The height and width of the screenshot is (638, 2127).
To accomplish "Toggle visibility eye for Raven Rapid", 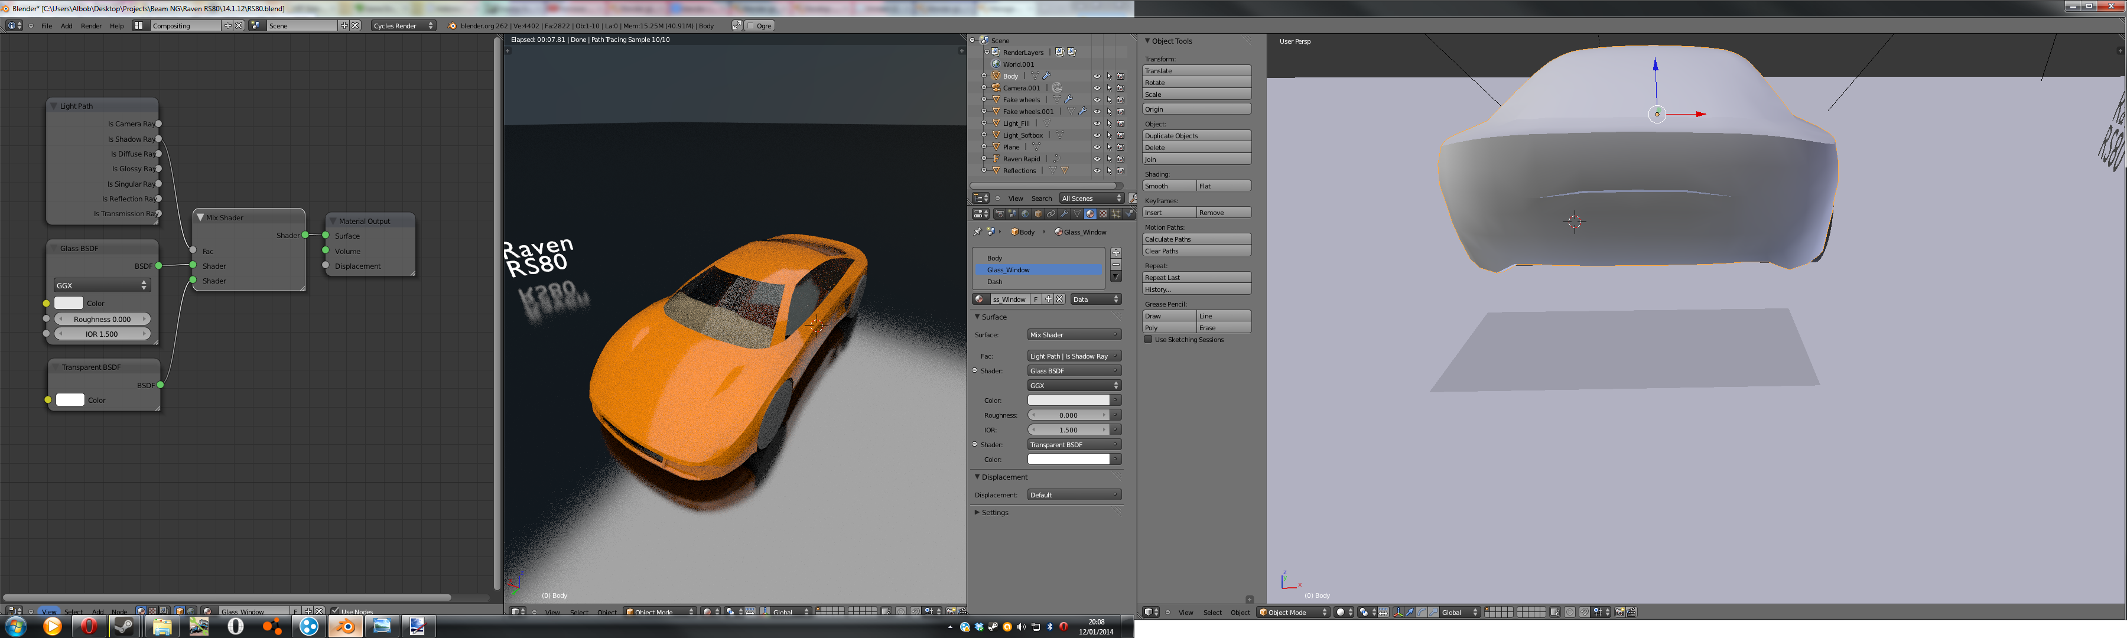I will 1097,158.
